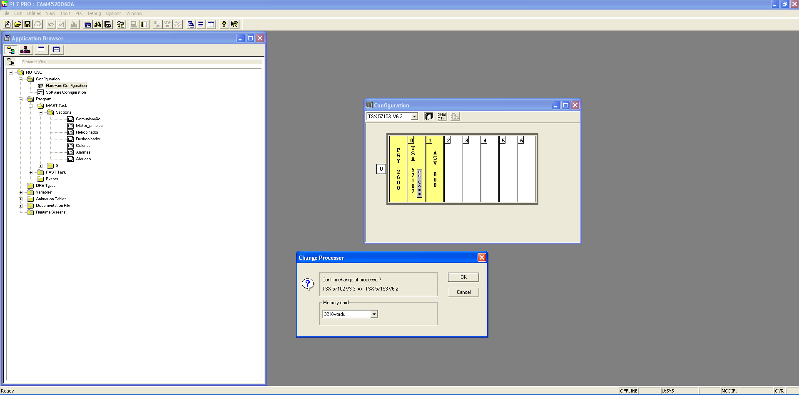Open the Utilities menu
The height and width of the screenshot is (395, 799).
coord(34,13)
